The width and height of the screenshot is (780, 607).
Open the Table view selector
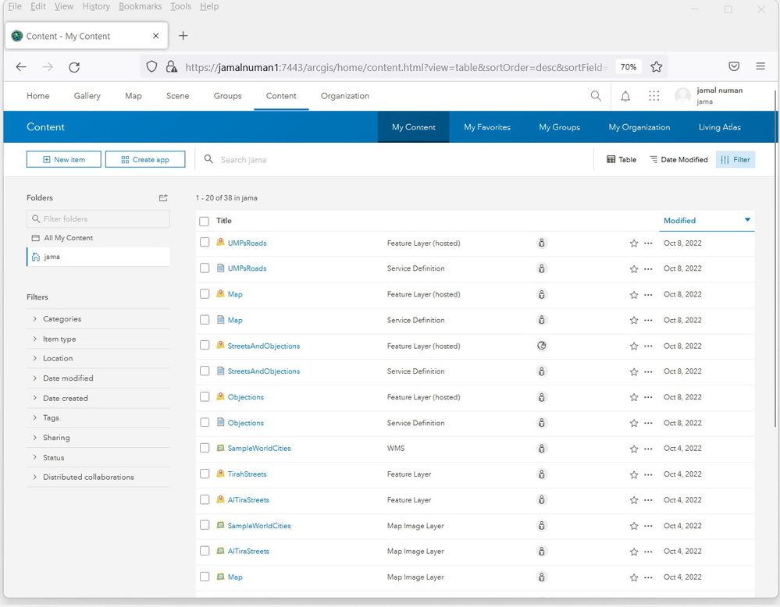[622, 160]
